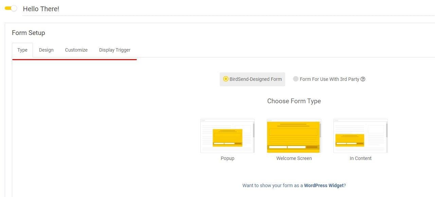Image resolution: width=435 pixels, height=197 pixels.
Task: Click the Choose Form Type heading
Action: tap(294, 101)
